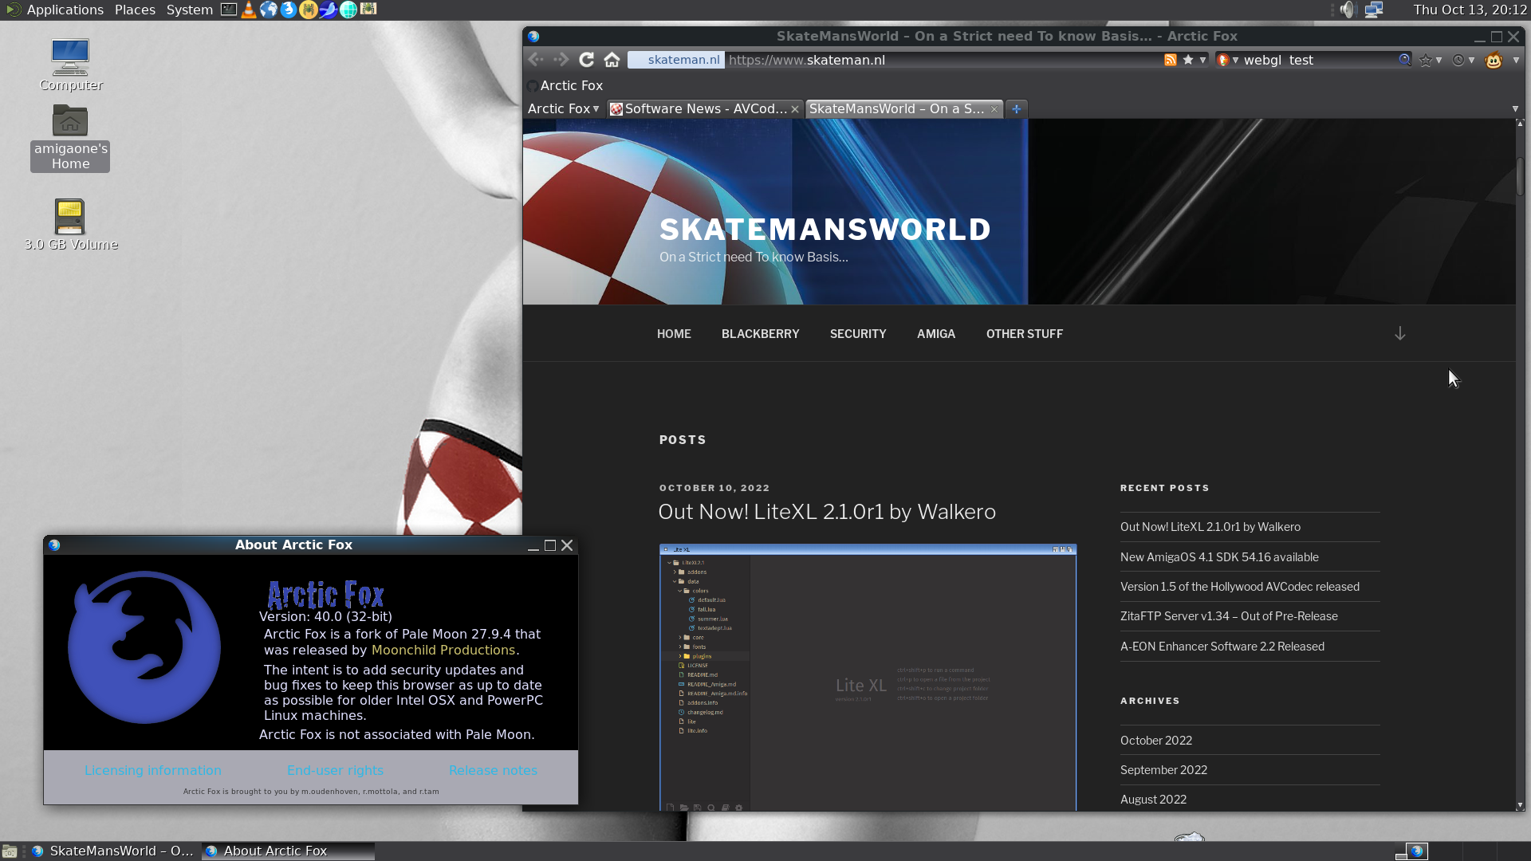Go to the browser Home page icon
This screenshot has width=1531, height=861.
pyautogui.click(x=612, y=60)
